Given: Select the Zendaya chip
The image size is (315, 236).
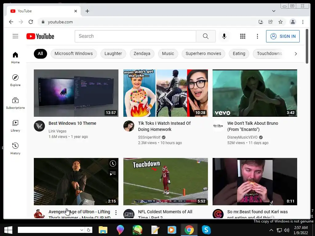Looking at the screenshot, I should (142, 54).
